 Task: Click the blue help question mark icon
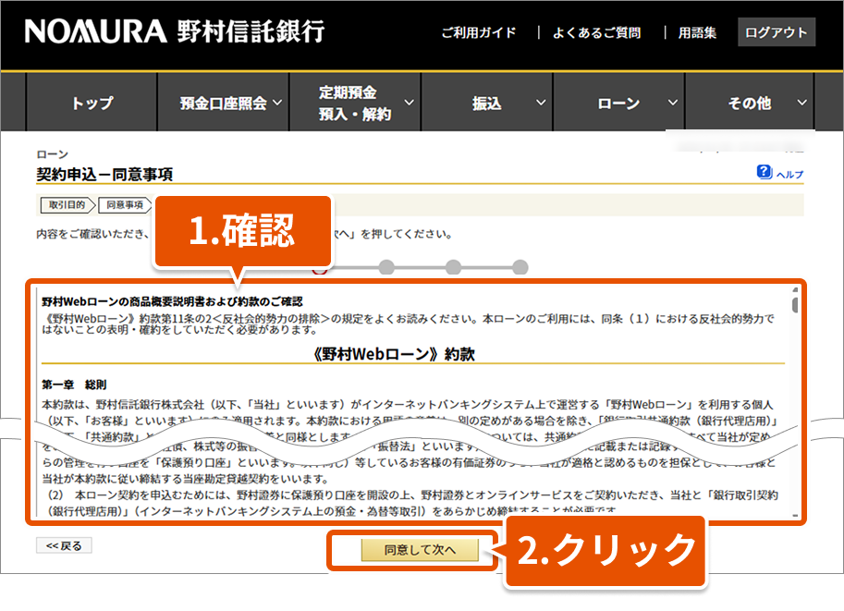coord(764,172)
